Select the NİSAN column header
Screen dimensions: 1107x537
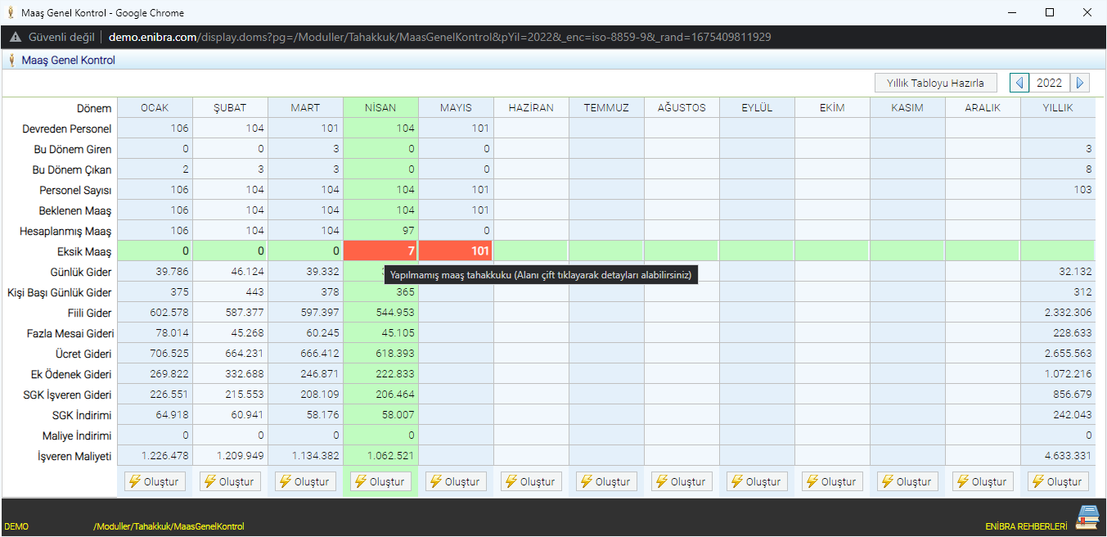[x=380, y=107]
